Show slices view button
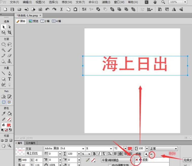Viewport: 192px width, 166px height. pyautogui.click(x=9, y=102)
